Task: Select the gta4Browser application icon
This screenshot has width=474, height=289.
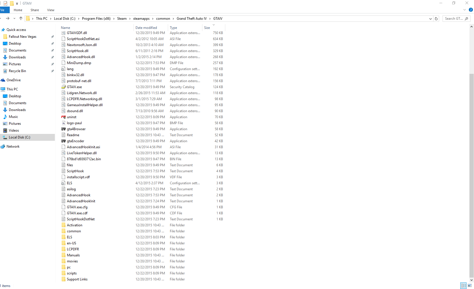Action: (63, 129)
